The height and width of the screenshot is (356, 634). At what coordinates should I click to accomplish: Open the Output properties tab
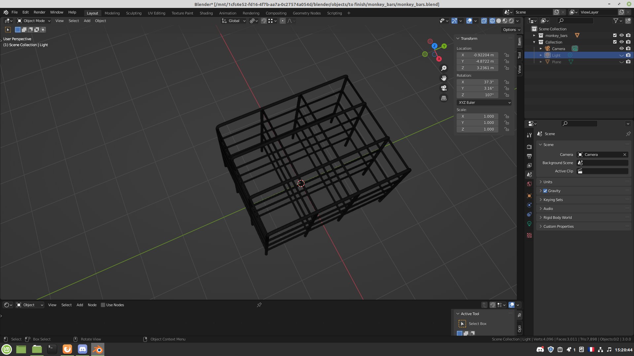point(529,156)
